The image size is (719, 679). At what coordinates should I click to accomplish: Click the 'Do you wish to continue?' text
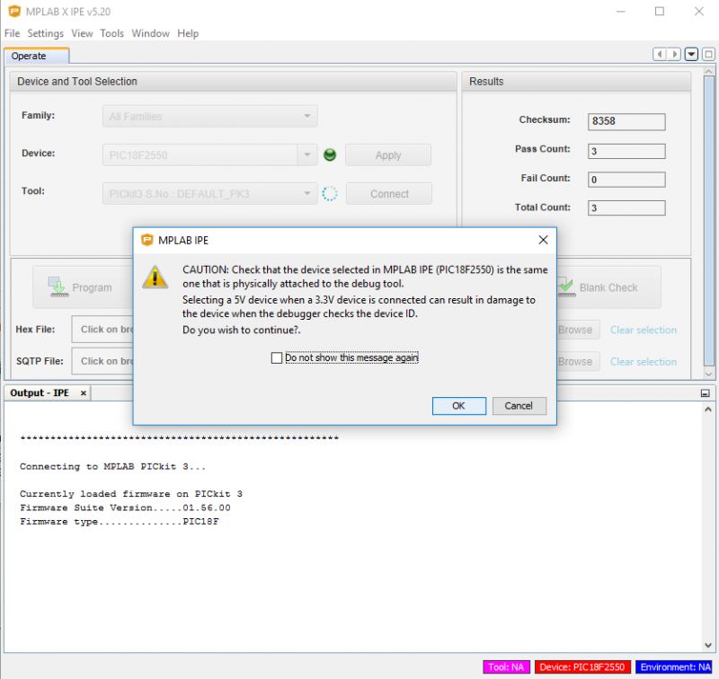pos(242,330)
